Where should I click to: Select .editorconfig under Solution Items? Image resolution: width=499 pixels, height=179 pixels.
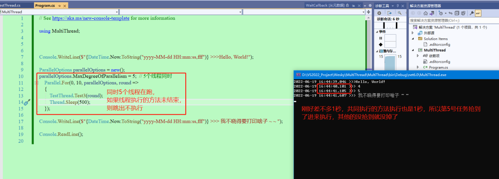[439, 44]
